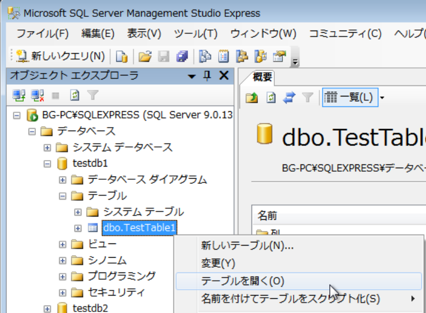
Task: Click Disconnect icon in Object Explorer
Action: click(38, 95)
